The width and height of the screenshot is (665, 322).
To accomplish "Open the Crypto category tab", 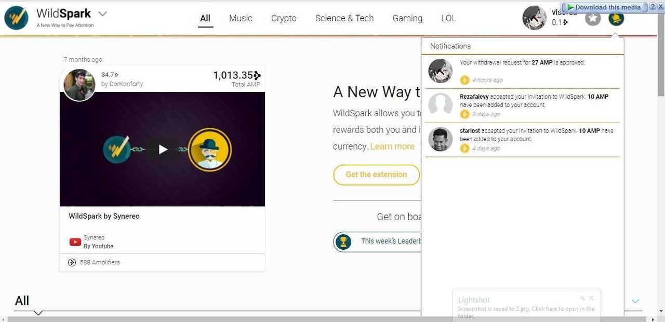I will [x=284, y=18].
